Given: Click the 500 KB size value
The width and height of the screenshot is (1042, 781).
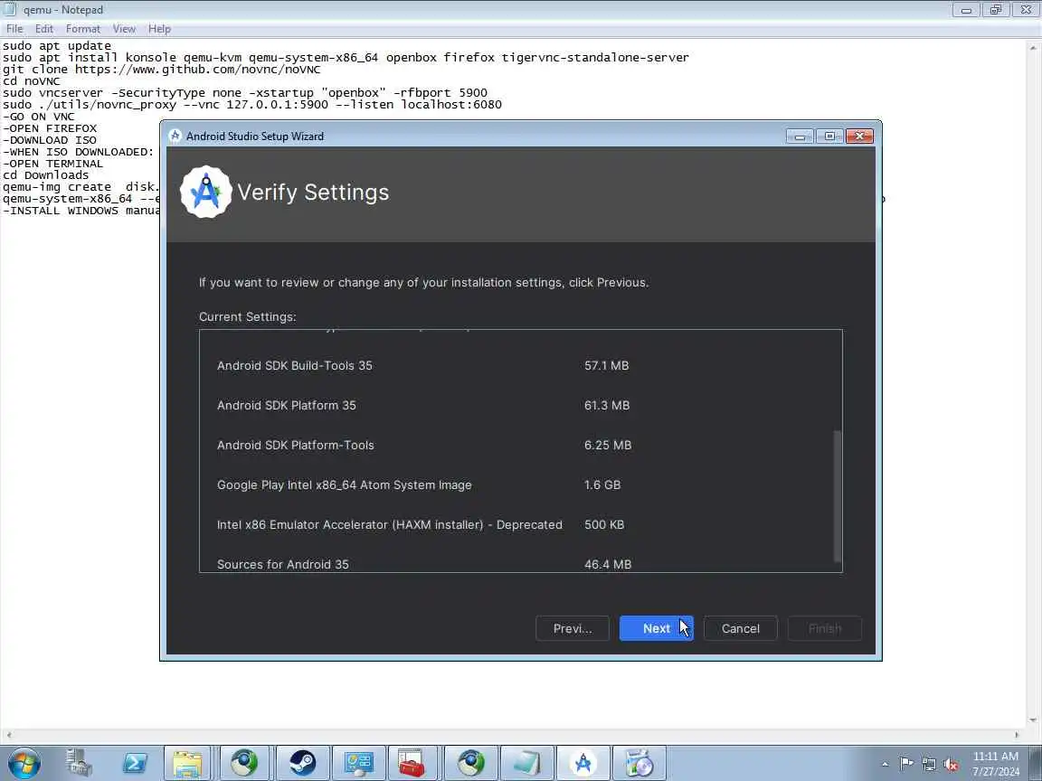Looking at the screenshot, I should tap(604, 524).
